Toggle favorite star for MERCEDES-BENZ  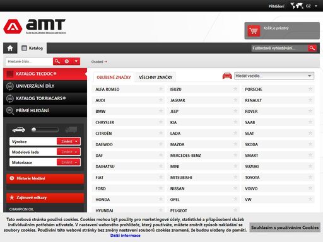click(235, 155)
